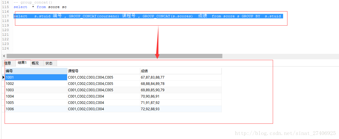Viewport: 339px width, 139px height.
Task: Click the scores cell 70,90,86,91
Action: coord(181,96)
